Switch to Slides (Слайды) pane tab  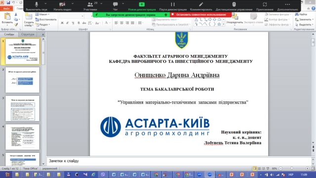[9, 34]
